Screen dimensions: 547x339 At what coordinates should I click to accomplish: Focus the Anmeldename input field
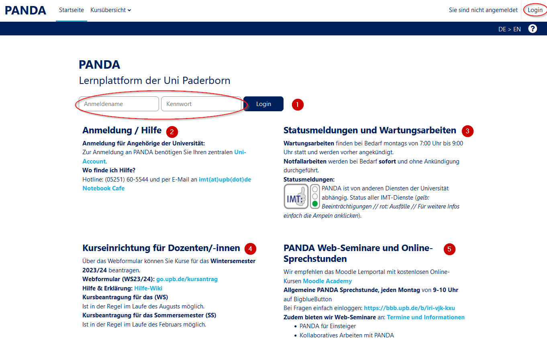click(x=119, y=104)
